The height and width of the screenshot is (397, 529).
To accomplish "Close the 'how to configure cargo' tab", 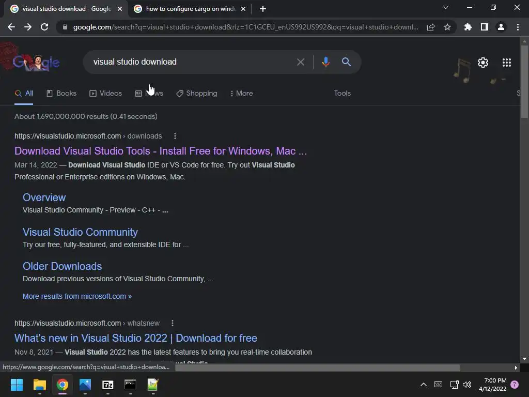I will [x=243, y=9].
